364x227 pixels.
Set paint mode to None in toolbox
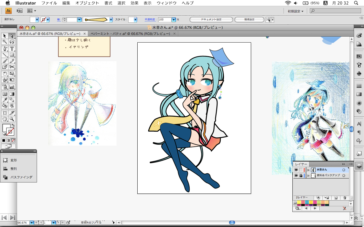[x=13, y=140]
